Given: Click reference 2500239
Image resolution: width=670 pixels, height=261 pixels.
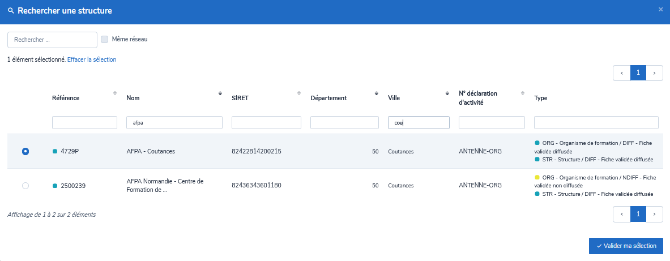Looking at the screenshot, I should (x=74, y=186).
